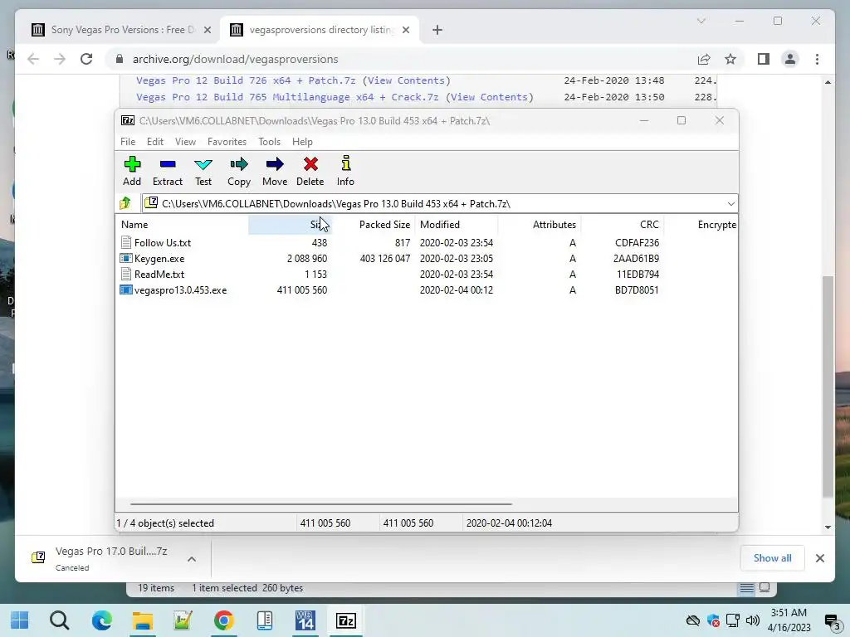Open the Edit menu in 7-Zip

(x=155, y=141)
